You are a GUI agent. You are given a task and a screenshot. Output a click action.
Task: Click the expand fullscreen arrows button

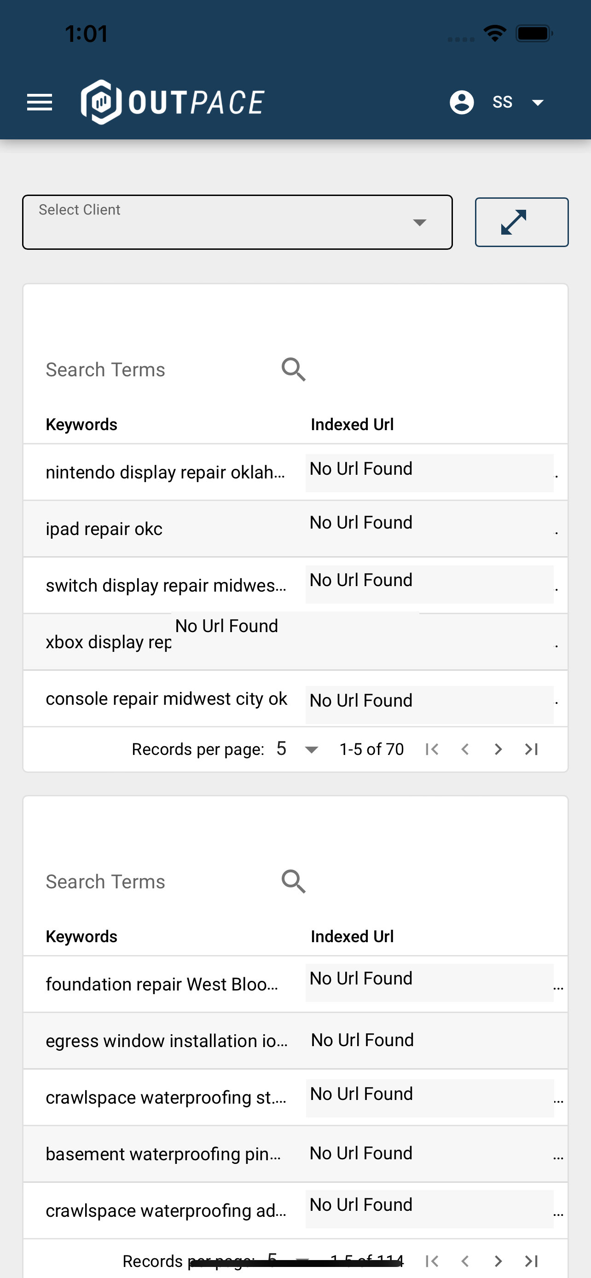(521, 222)
